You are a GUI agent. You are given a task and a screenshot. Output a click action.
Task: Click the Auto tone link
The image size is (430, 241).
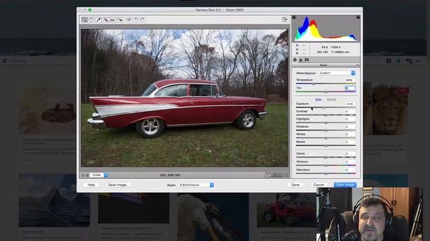(x=318, y=100)
